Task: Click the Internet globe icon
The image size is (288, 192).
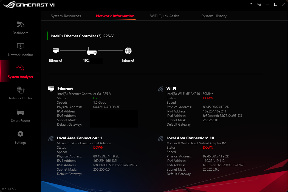Action: [x=128, y=51]
